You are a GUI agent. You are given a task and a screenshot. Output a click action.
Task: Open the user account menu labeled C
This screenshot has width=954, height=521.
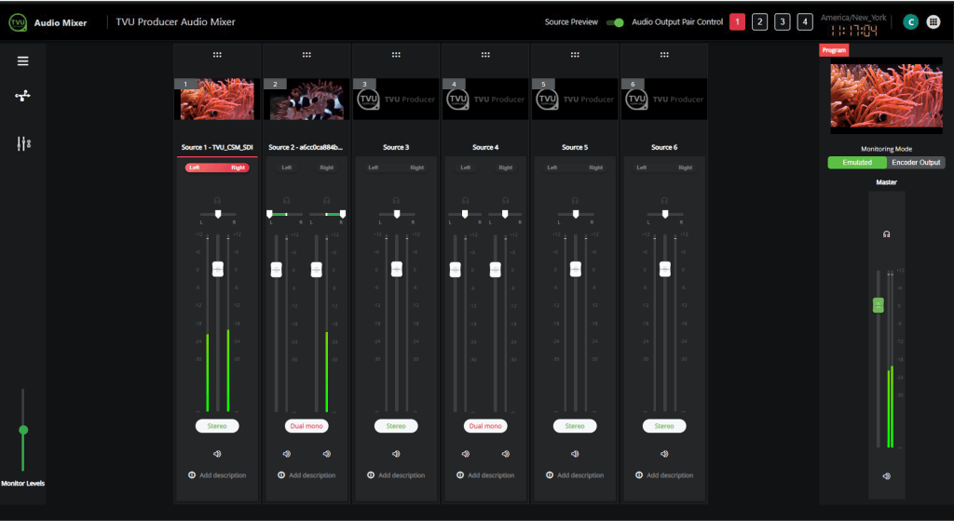[910, 22]
